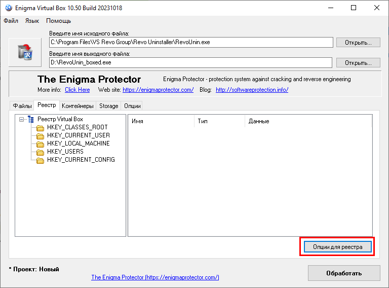Click the Тип column header
The height and width of the screenshot is (288, 389).
tap(219, 121)
